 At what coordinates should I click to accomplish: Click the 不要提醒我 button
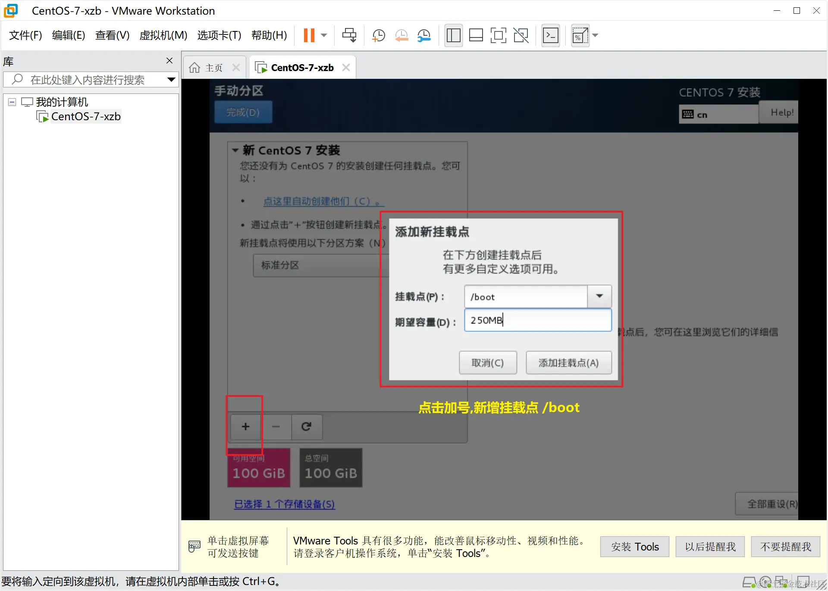click(x=786, y=547)
